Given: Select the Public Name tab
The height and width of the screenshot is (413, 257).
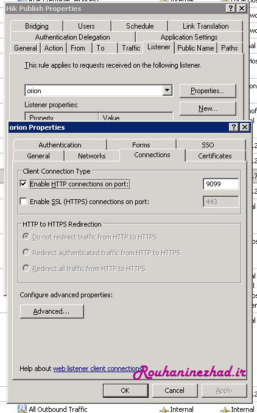Looking at the screenshot, I should 195,48.
